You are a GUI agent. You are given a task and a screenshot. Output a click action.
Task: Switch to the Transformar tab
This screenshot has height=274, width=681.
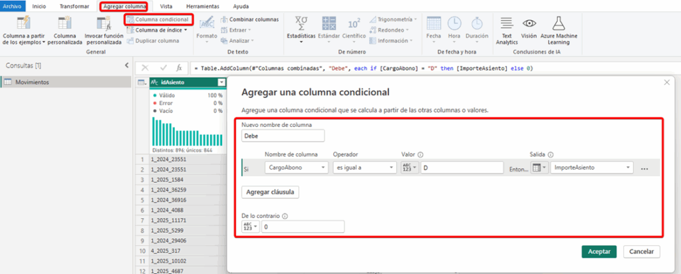[74, 5]
